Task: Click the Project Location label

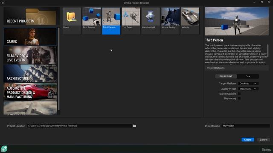Action: [16, 126]
